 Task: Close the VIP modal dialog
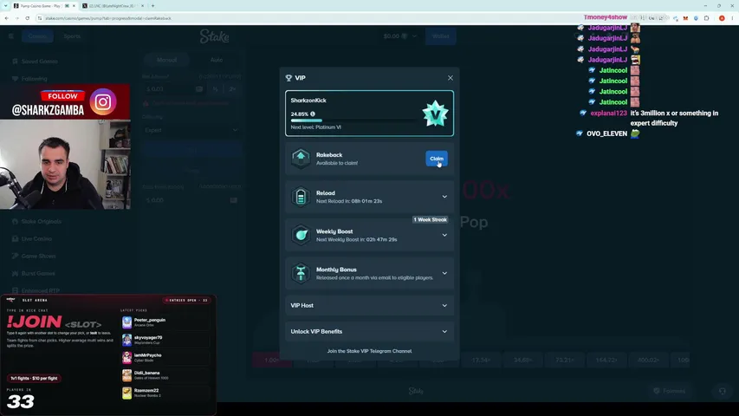451,78
